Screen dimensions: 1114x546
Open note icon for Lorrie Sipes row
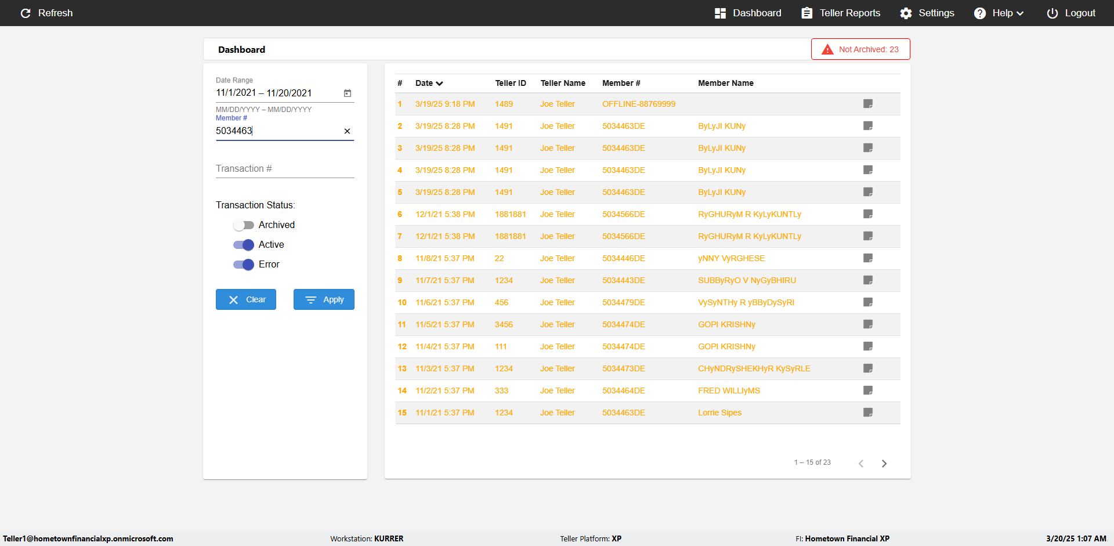(868, 413)
